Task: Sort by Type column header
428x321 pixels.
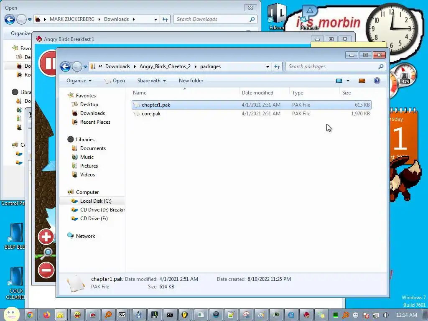Action: (314, 92)
